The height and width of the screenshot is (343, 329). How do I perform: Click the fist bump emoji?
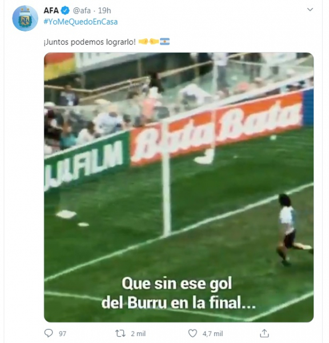click(149, 41)
